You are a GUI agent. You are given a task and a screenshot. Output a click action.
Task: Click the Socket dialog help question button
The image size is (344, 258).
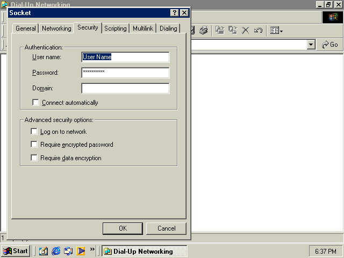coord(174,13)
